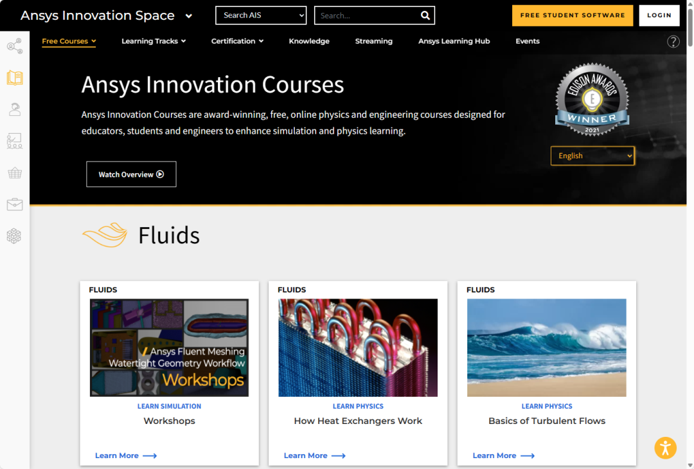
Task: Click the How Heat Exchangers Work title
Action: coord(358,421)
